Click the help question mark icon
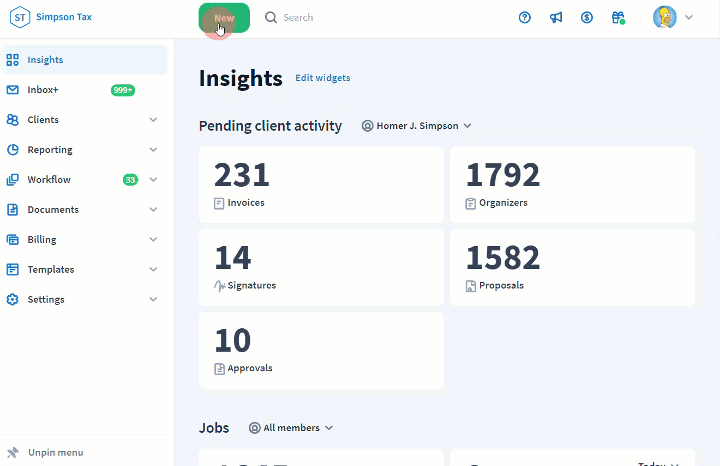720x466 pixels. coord(525,17)
